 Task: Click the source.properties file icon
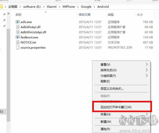coord(18,48)
